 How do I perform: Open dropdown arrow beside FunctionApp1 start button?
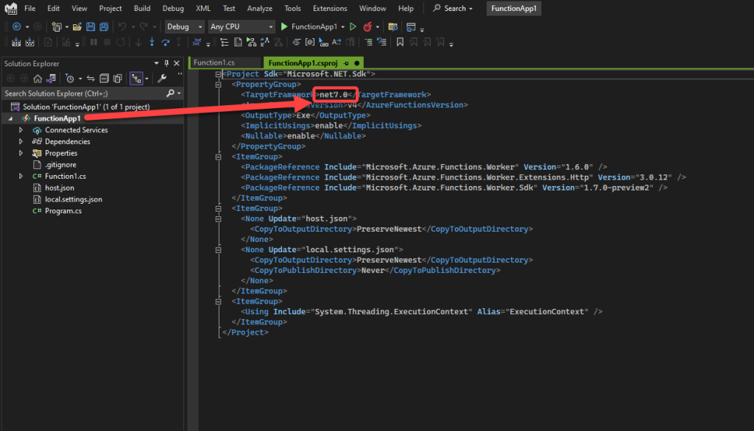click(x=343, y=27)
